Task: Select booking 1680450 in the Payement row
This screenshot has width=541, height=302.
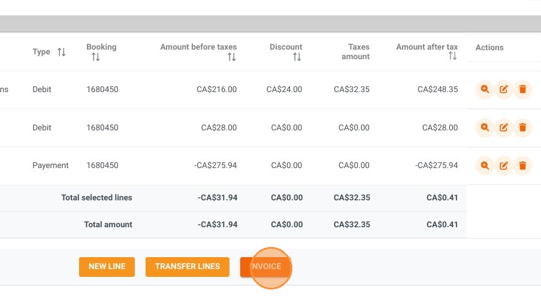Action: (x=102, y=165)
